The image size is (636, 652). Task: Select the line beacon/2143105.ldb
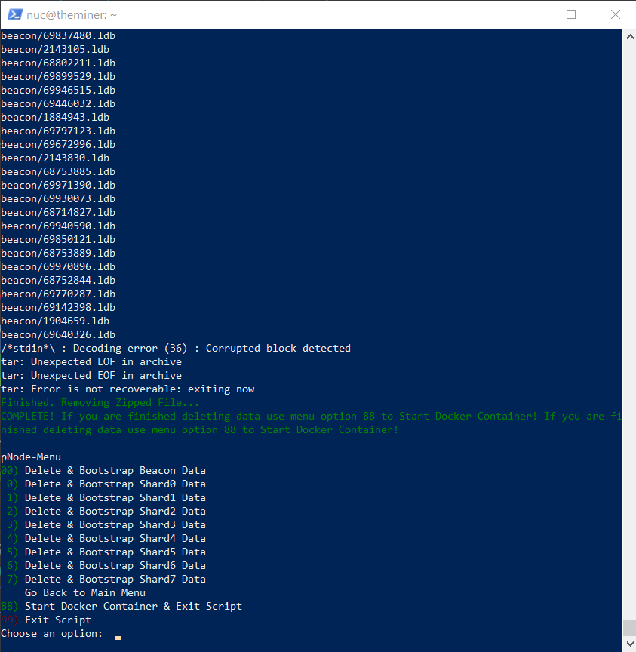pyautogui.click(x=55, y=50)
